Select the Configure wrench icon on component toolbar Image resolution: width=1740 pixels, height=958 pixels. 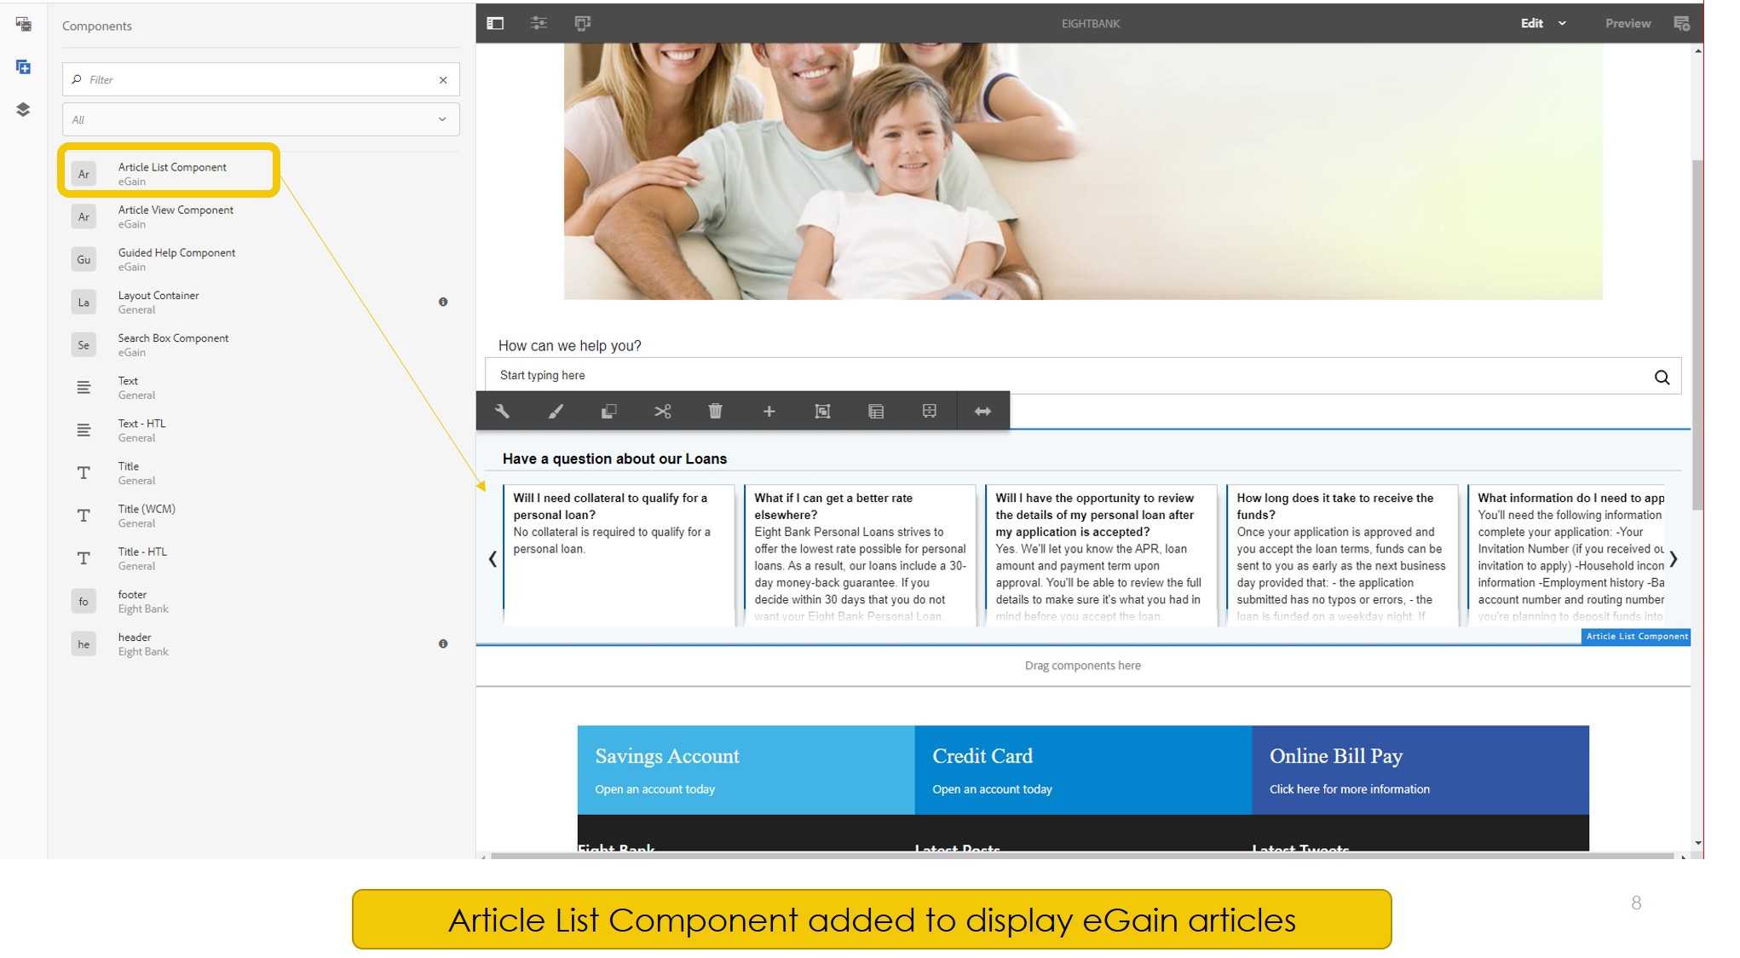click(503, 411)
